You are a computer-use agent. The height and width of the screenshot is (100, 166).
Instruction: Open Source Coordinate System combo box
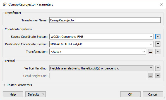pos(101,37)
